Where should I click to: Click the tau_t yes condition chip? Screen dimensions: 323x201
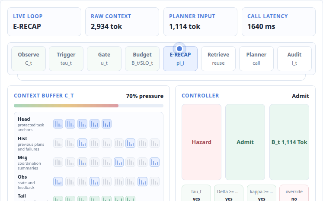[196, 193]
